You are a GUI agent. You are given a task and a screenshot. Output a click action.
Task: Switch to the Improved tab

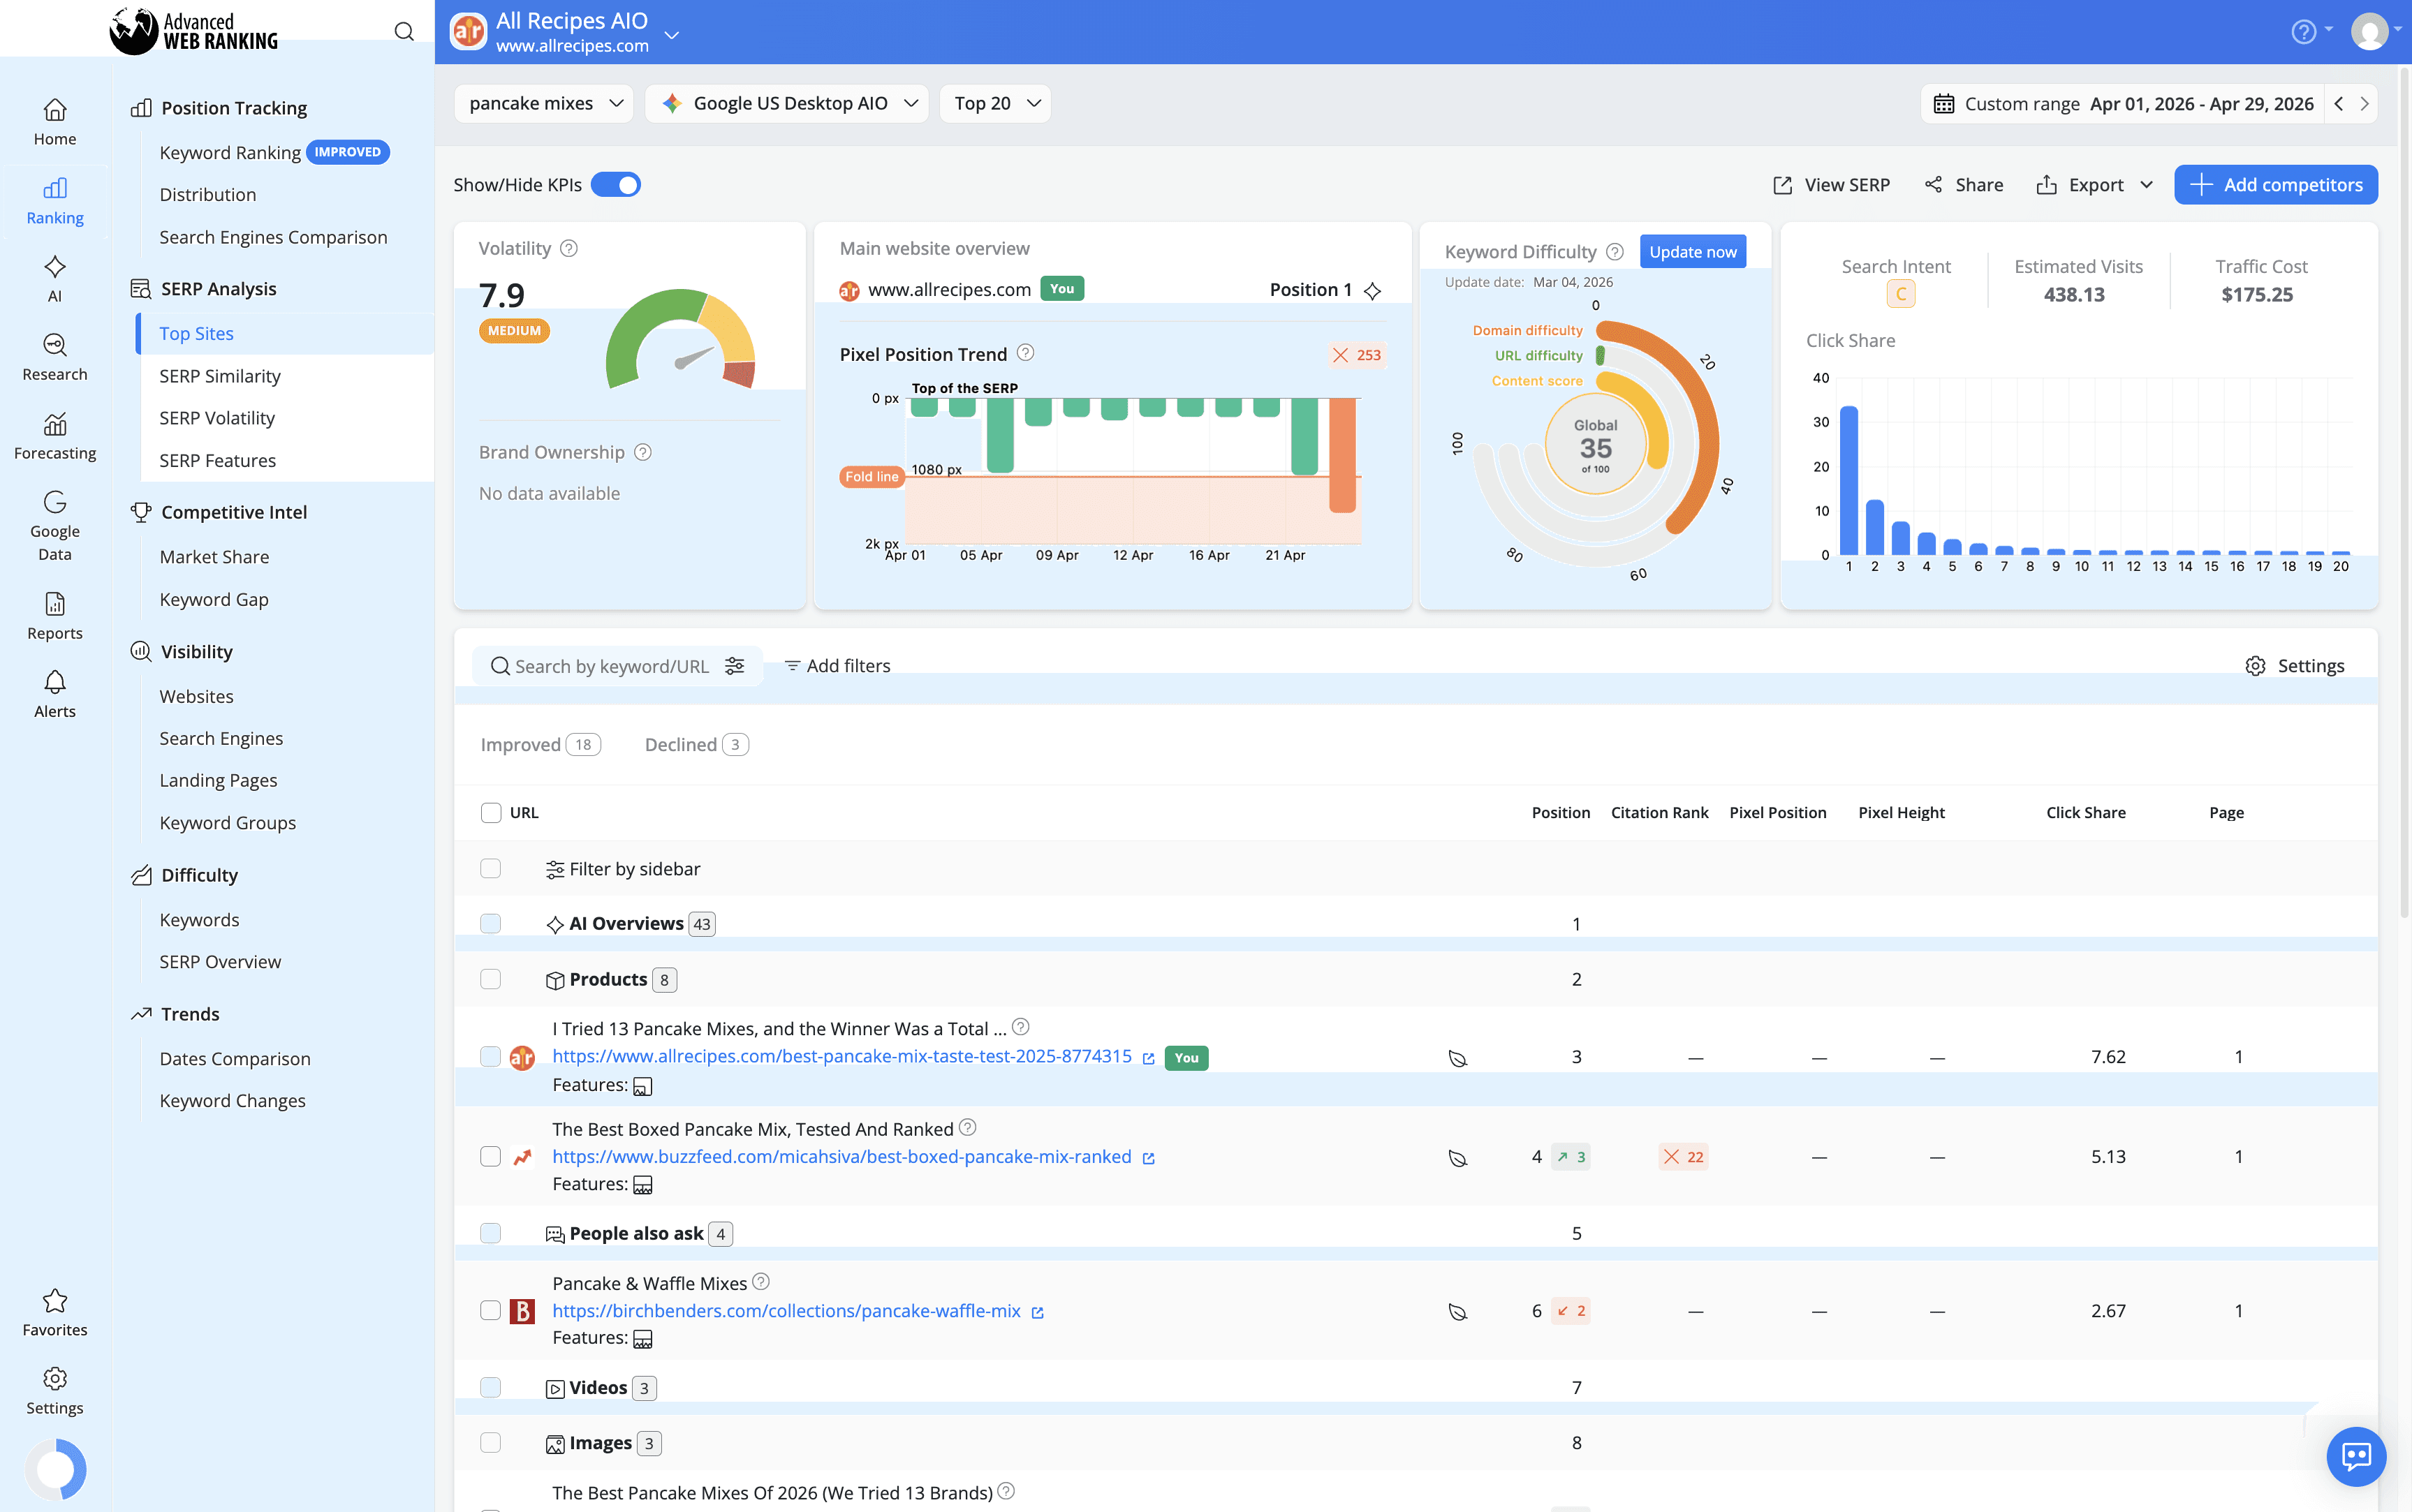pos(541,745)
